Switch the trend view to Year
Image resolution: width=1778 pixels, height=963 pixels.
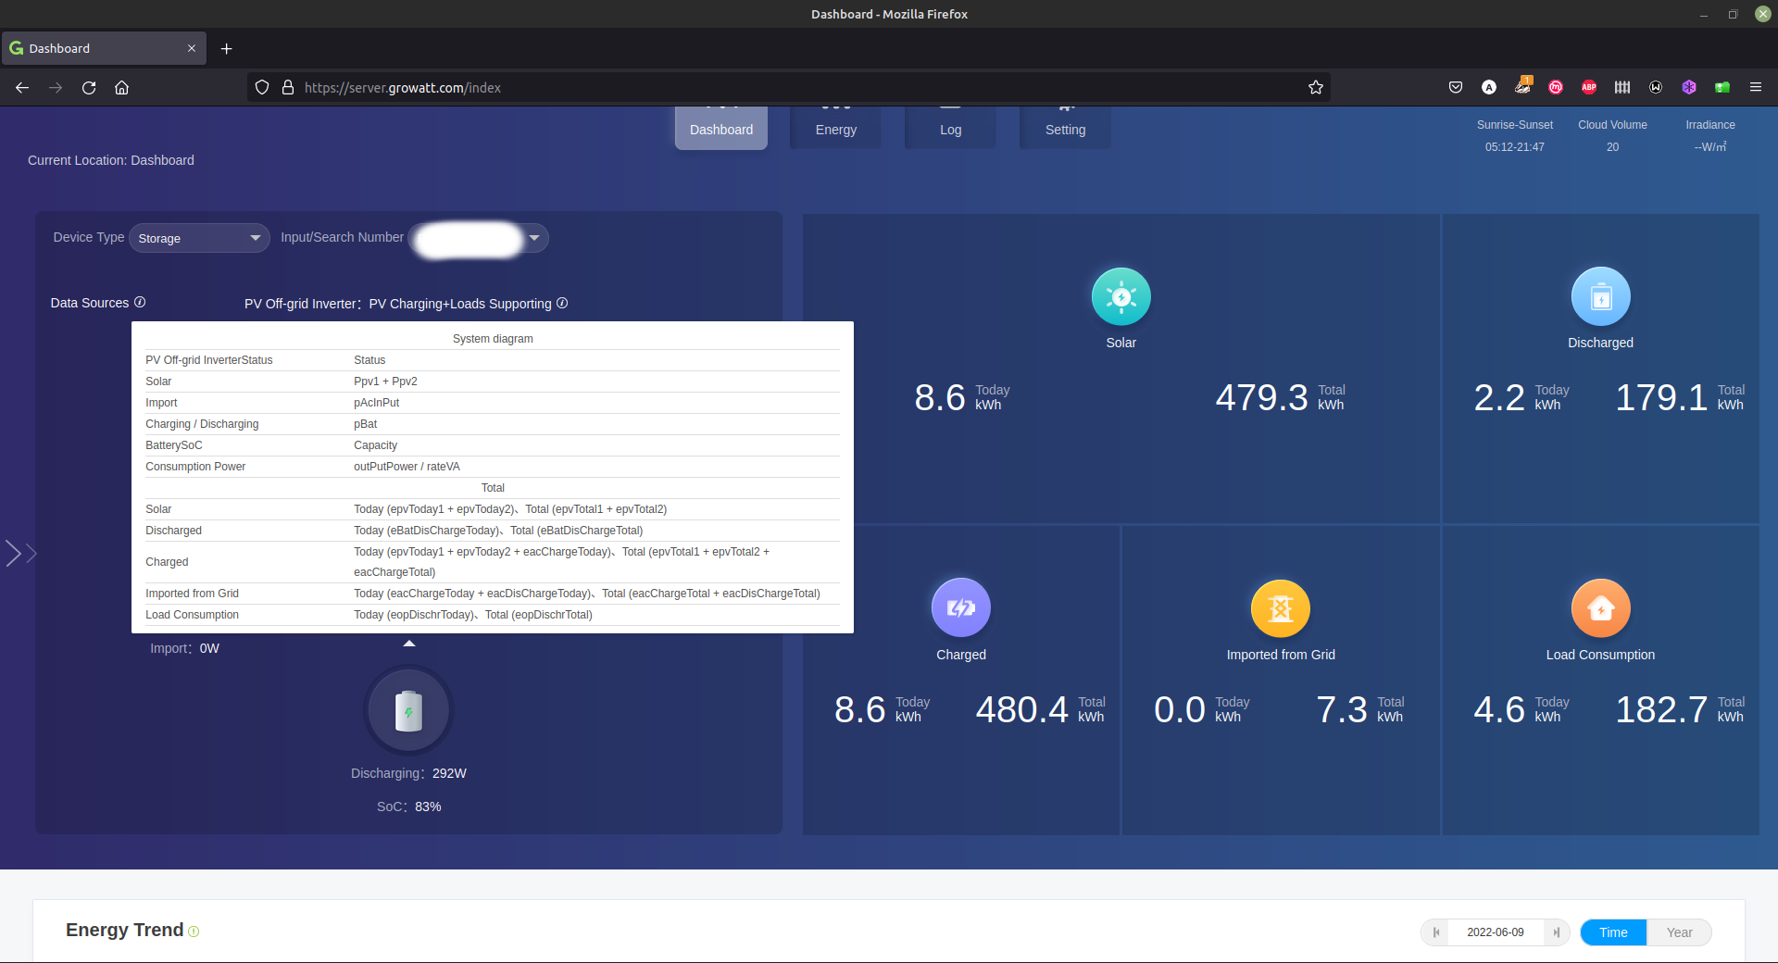point(1679,932)
